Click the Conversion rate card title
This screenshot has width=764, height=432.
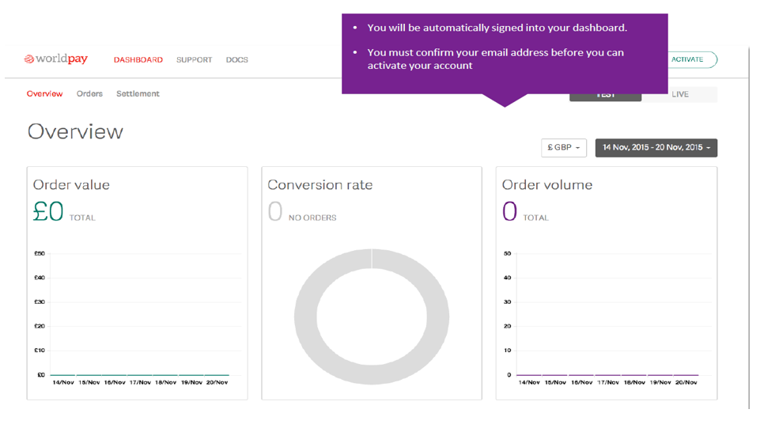coord(320,185)
